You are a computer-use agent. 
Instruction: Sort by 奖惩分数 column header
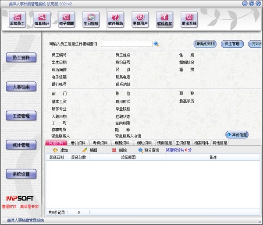(x=78, y=157)
